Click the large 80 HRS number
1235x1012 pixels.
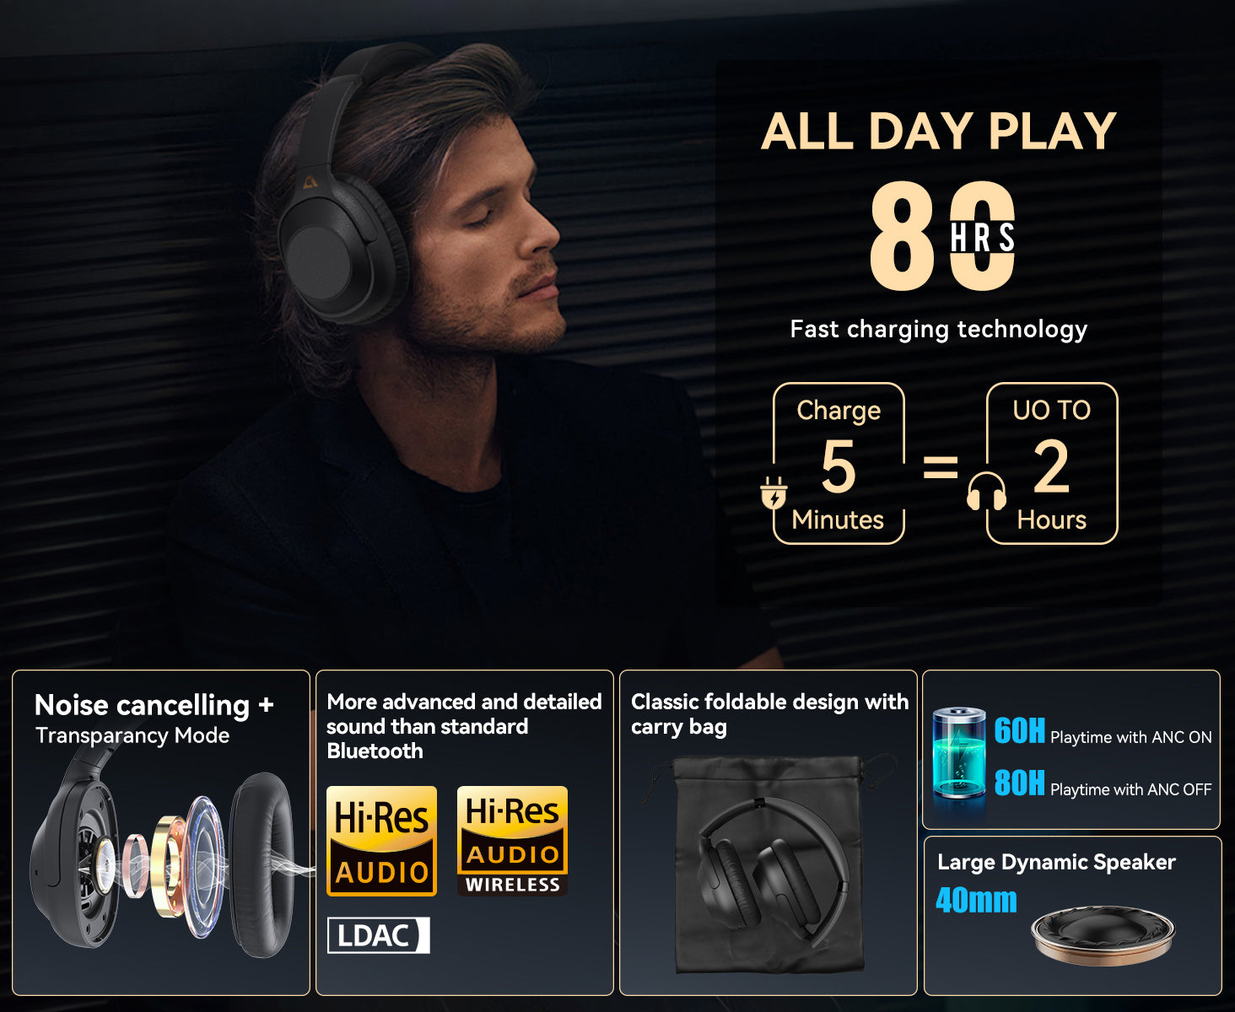tap(941, 236)
